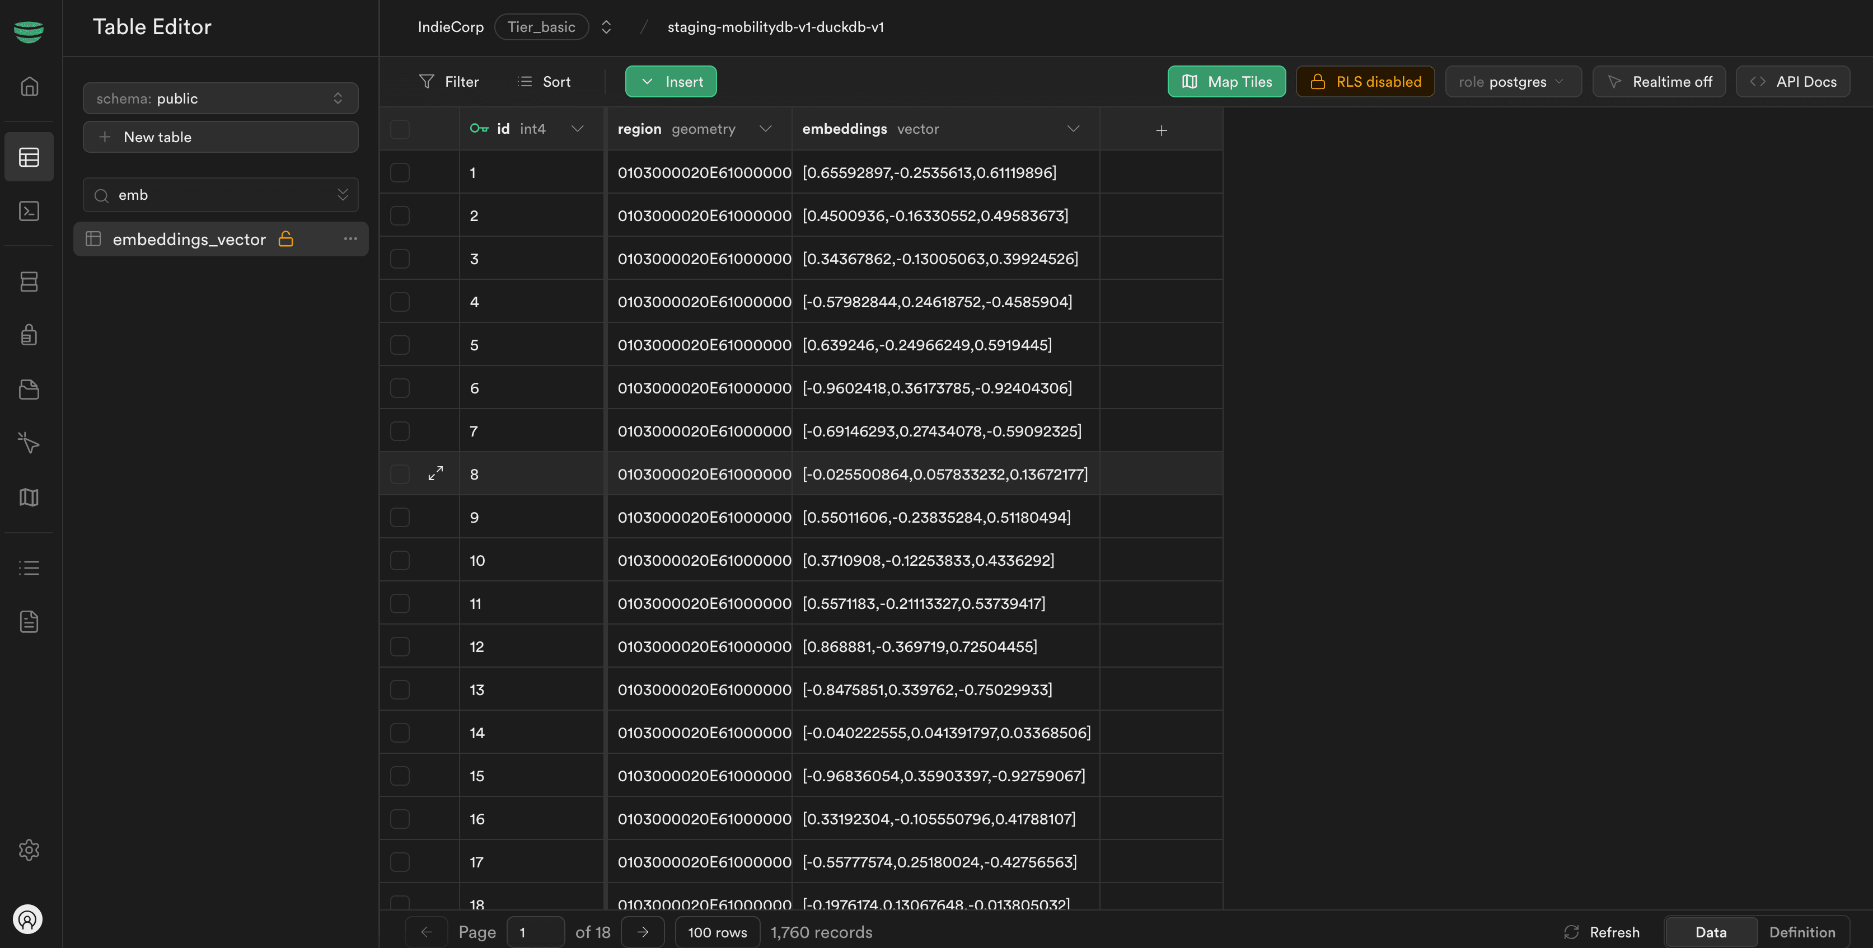This screenshot has height=948, width=1873.
Task: Open the Storage folder icon
Action: tap(29, 389)
